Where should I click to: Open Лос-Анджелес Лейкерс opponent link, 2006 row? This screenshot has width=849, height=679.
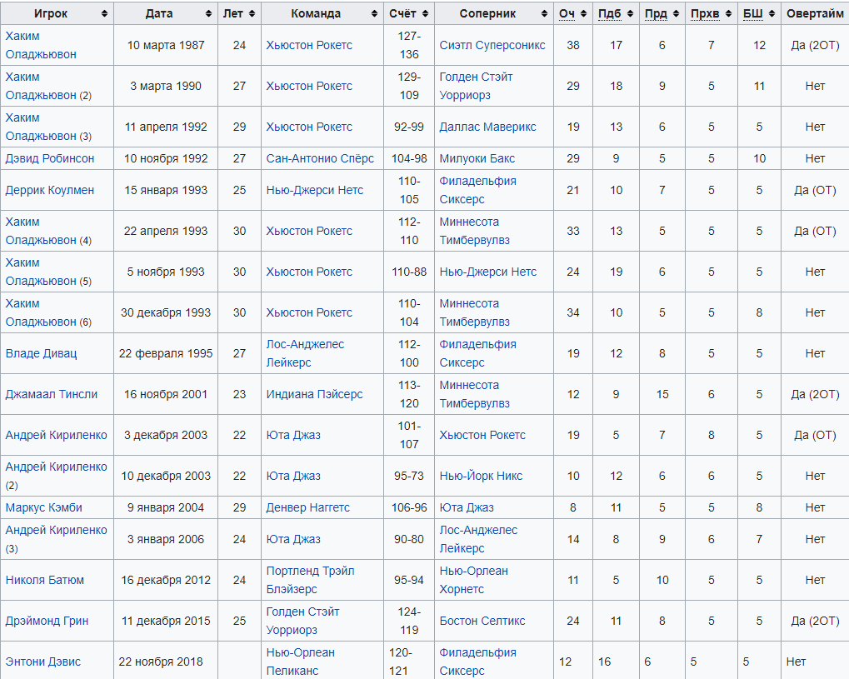click(478, 539)
